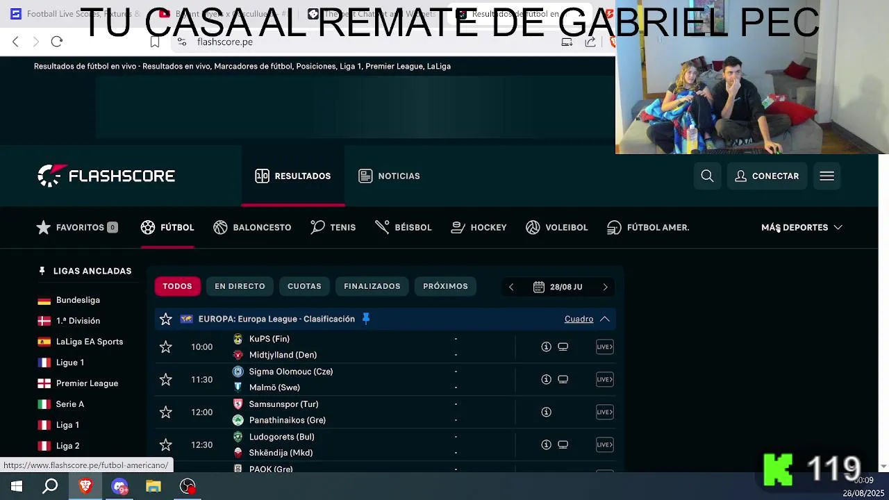Open TV icon for Sigma Olomouc match

click(x=563, y=379)
